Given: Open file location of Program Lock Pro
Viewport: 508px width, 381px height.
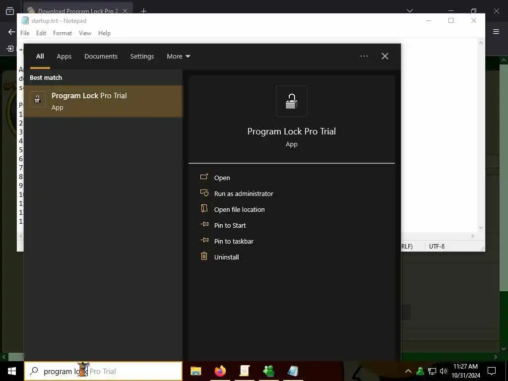Looking at the screenshot, I should click(x=240, y=210).
